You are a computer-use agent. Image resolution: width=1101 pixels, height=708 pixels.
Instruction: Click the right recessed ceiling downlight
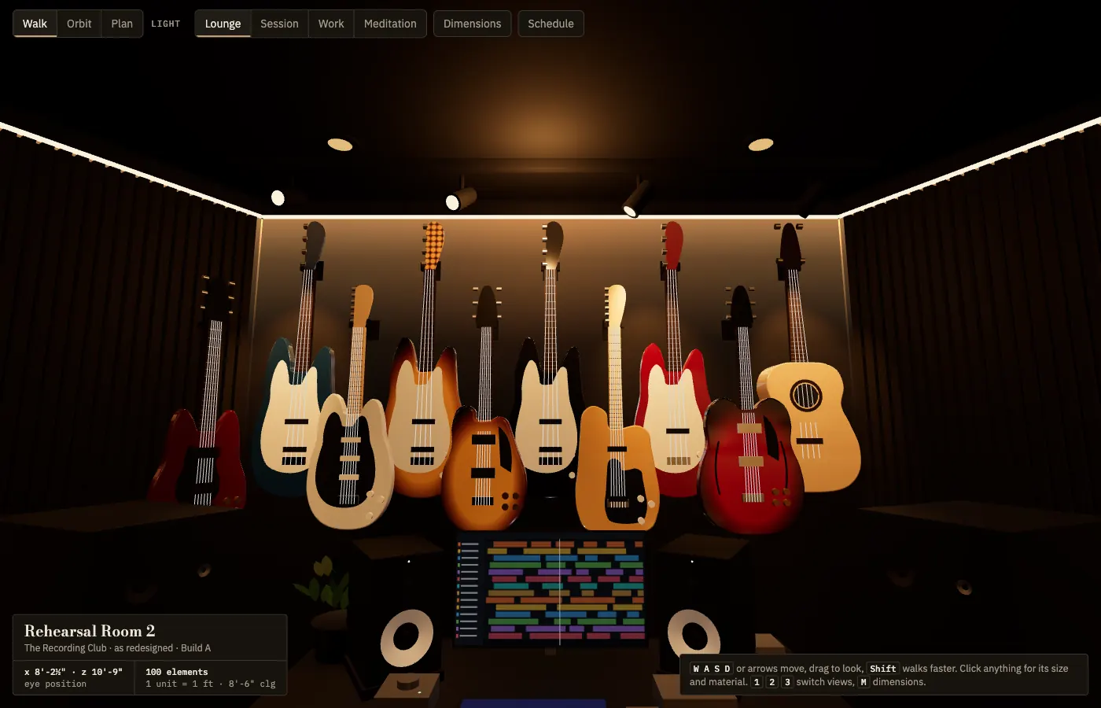[760, 144]
